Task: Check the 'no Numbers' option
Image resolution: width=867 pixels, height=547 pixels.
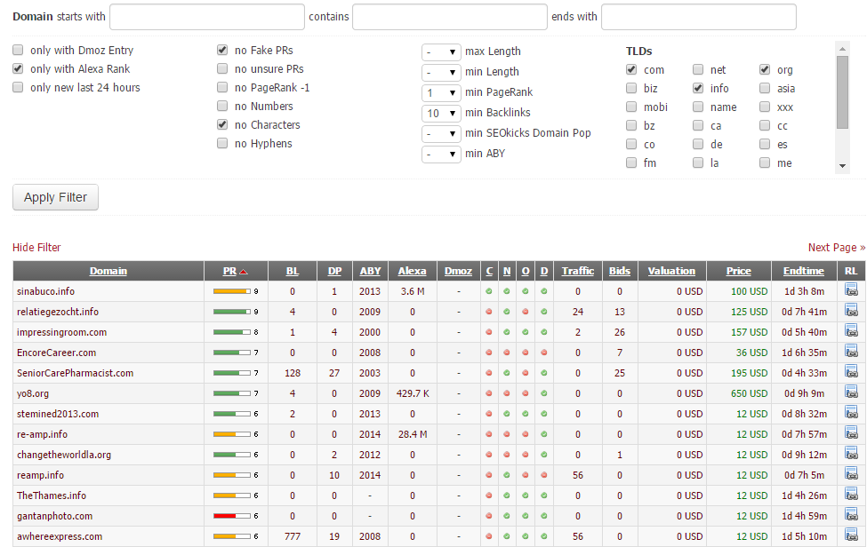Action: (222, 106)
